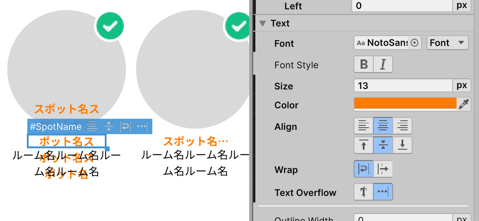The image size is (479, 221).
Task: Toggle Bold font style
Action: [x=364, y=65]
